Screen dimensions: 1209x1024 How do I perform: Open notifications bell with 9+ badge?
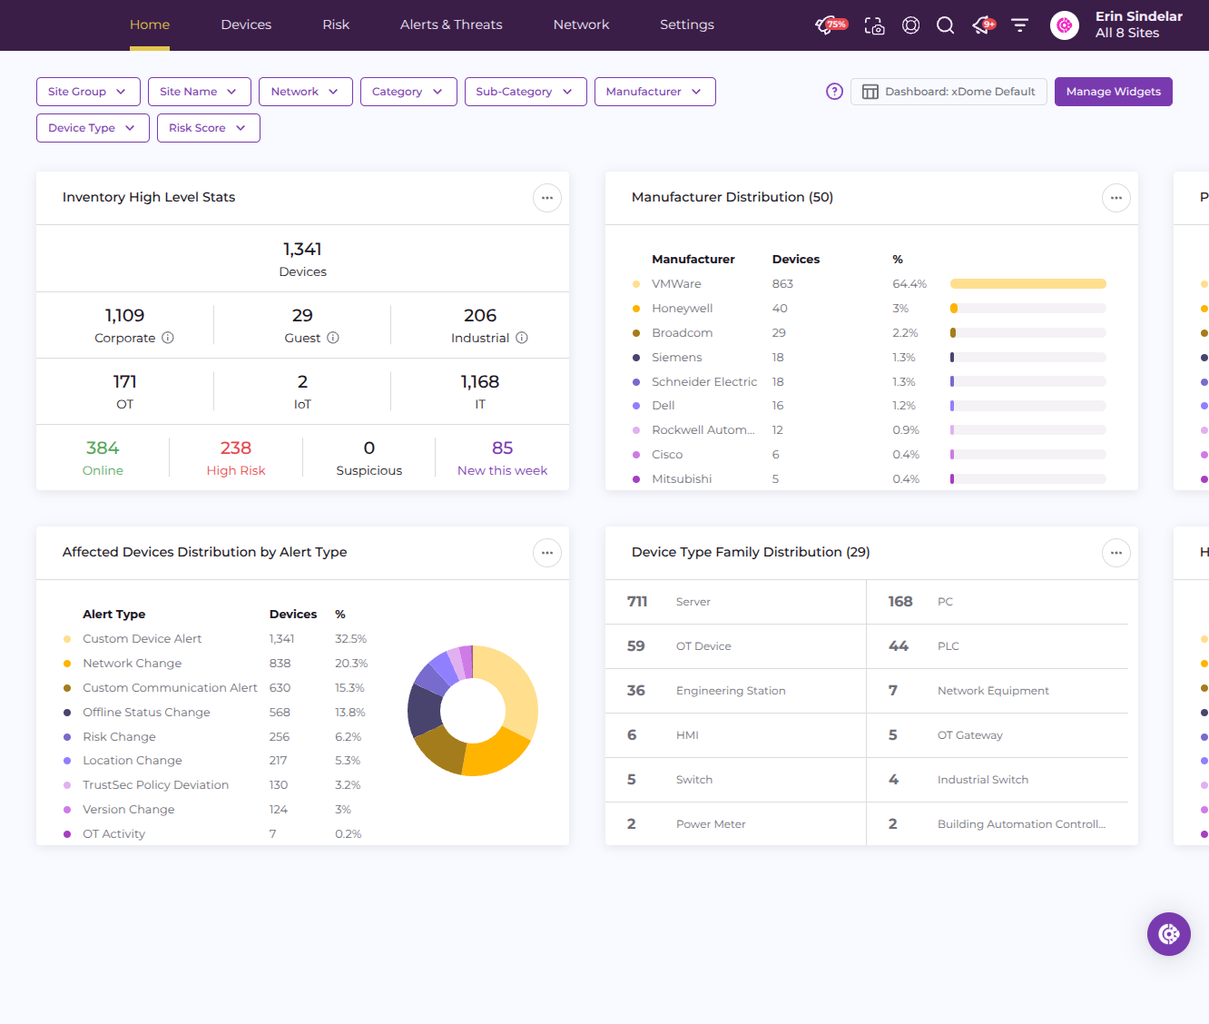point(982,25)
